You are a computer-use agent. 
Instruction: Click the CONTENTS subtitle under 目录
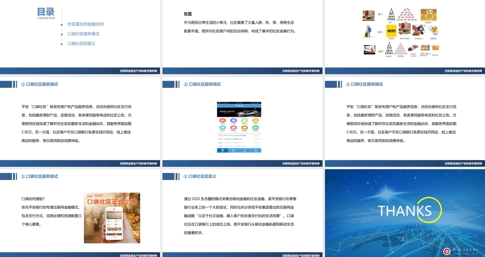tap(46, 18)
